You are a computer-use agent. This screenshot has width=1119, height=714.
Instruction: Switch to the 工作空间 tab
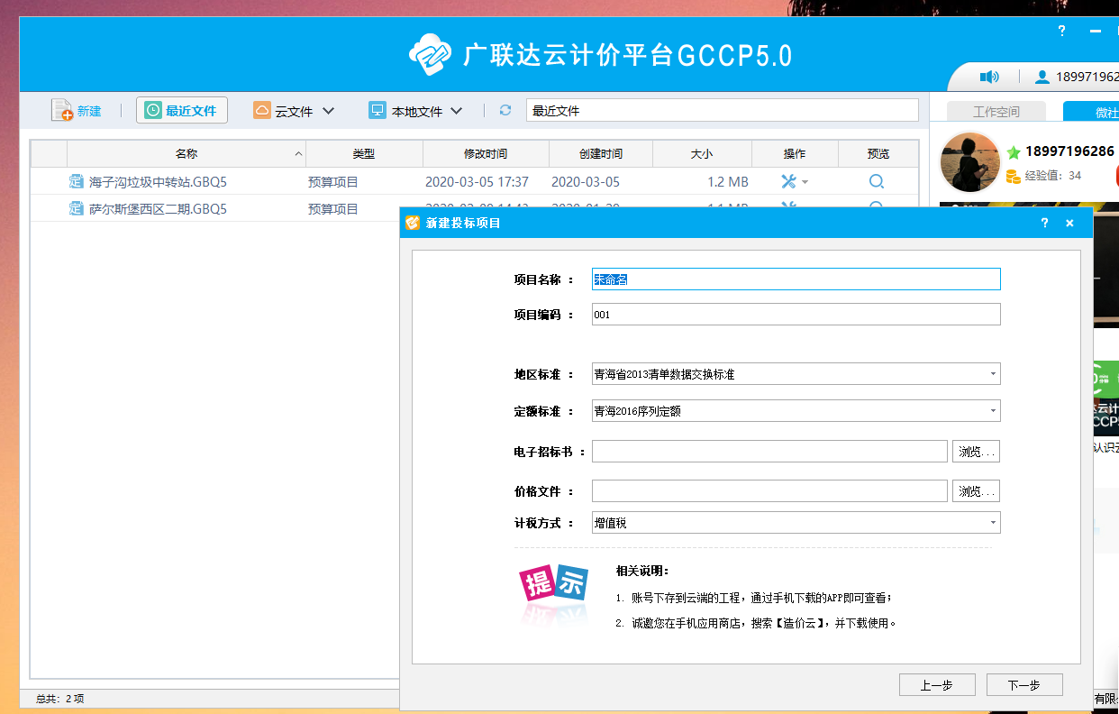point(996,112)
